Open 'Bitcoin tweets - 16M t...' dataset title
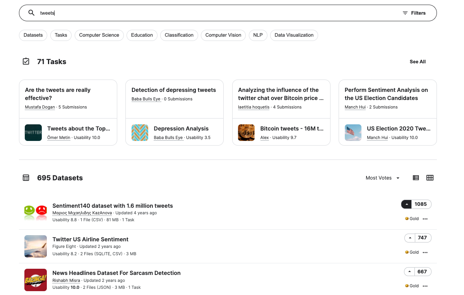 point(292,129)
